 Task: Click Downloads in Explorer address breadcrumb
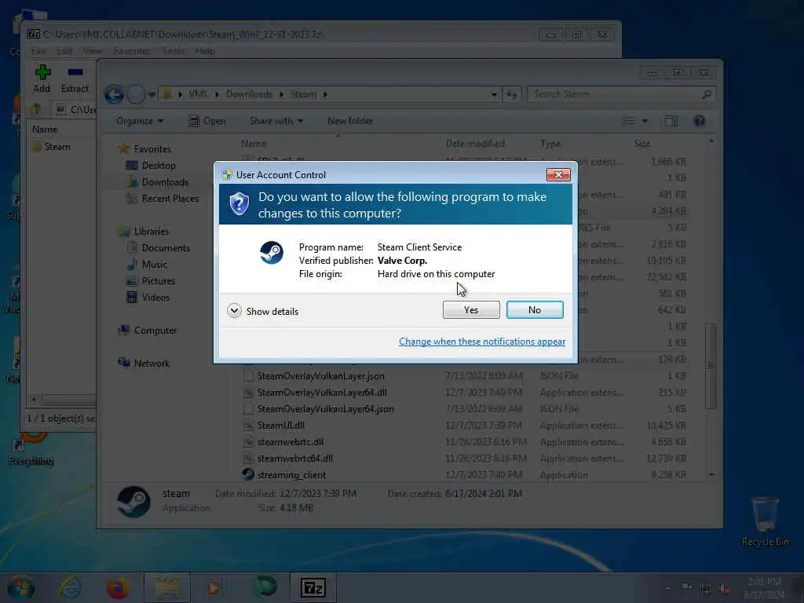click(x=249, y=94)
